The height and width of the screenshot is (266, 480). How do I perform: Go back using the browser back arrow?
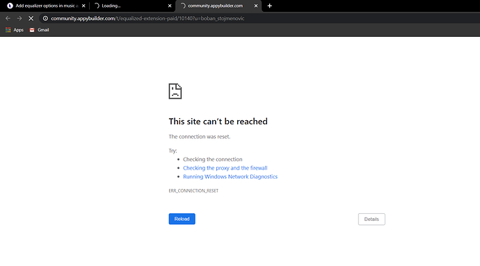[x=8, y=18]
